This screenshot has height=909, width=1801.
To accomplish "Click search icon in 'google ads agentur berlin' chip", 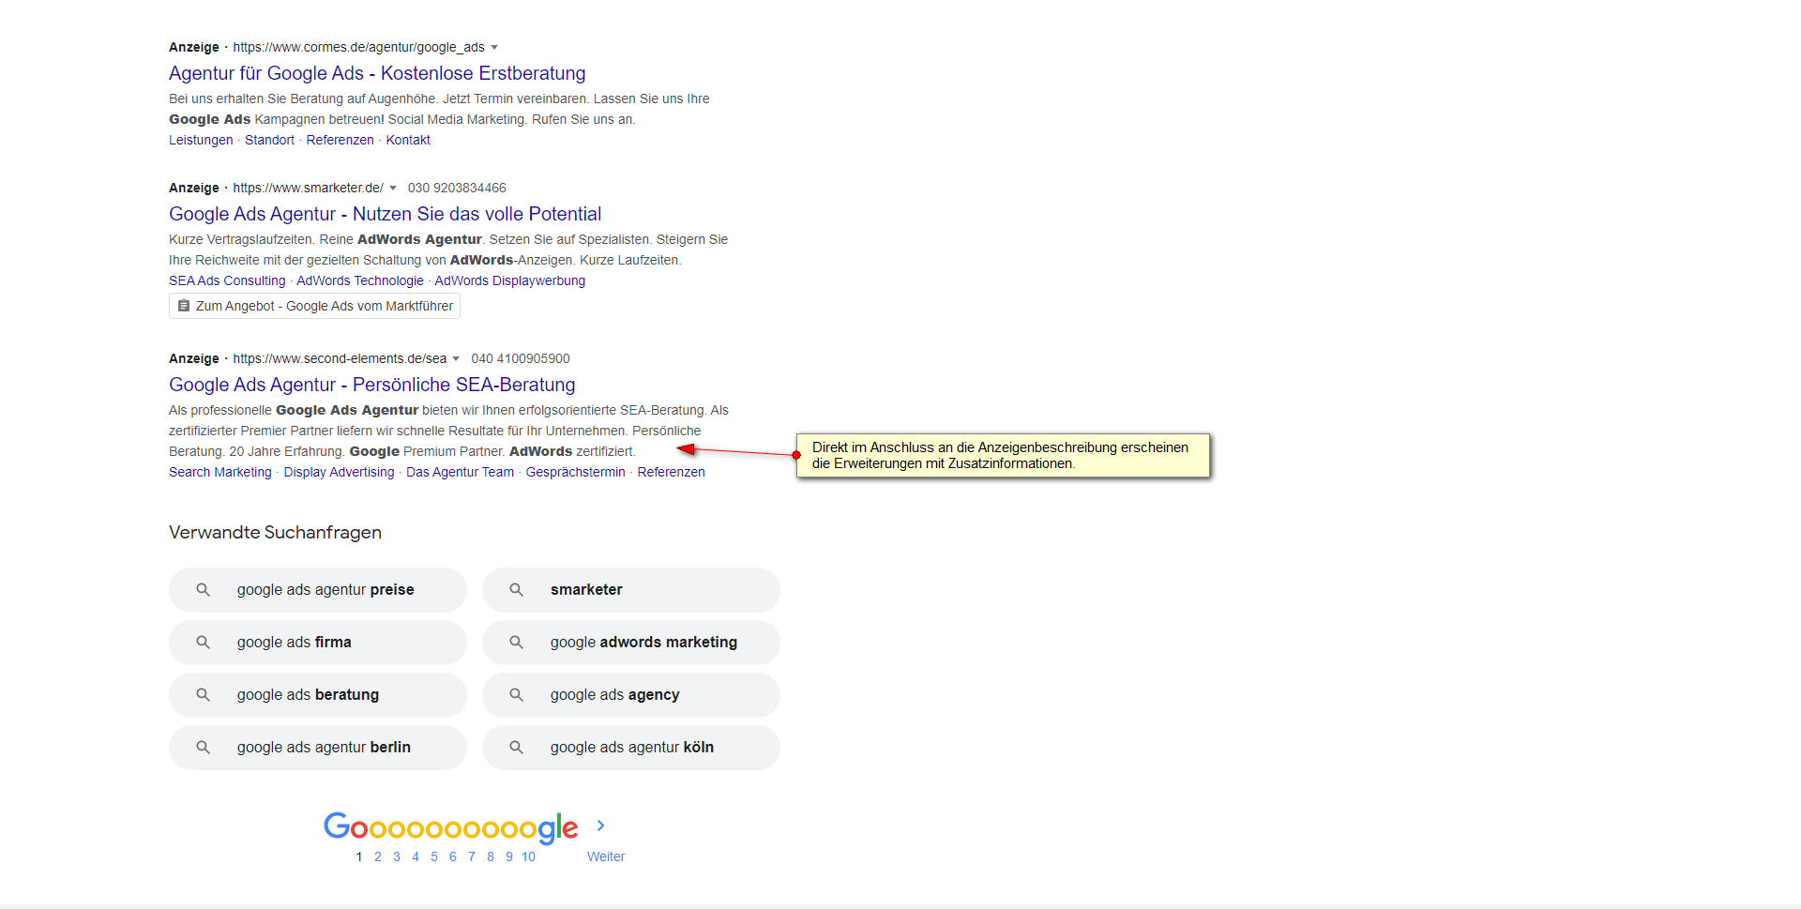I will pyautogui.click(x=203, y=748).
